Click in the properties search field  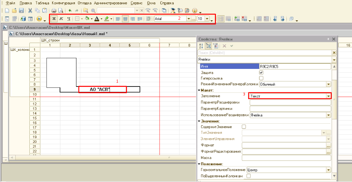point(265,53)
